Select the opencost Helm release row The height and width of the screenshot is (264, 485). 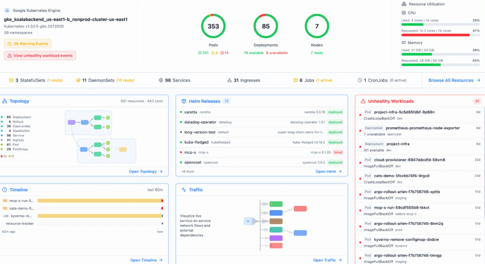tap(262, 162)
